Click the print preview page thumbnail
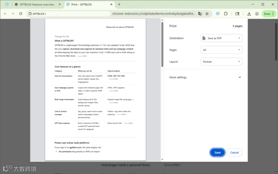This screenshot has width=278, height=174. pyautogui.click(x=95, y=90)
